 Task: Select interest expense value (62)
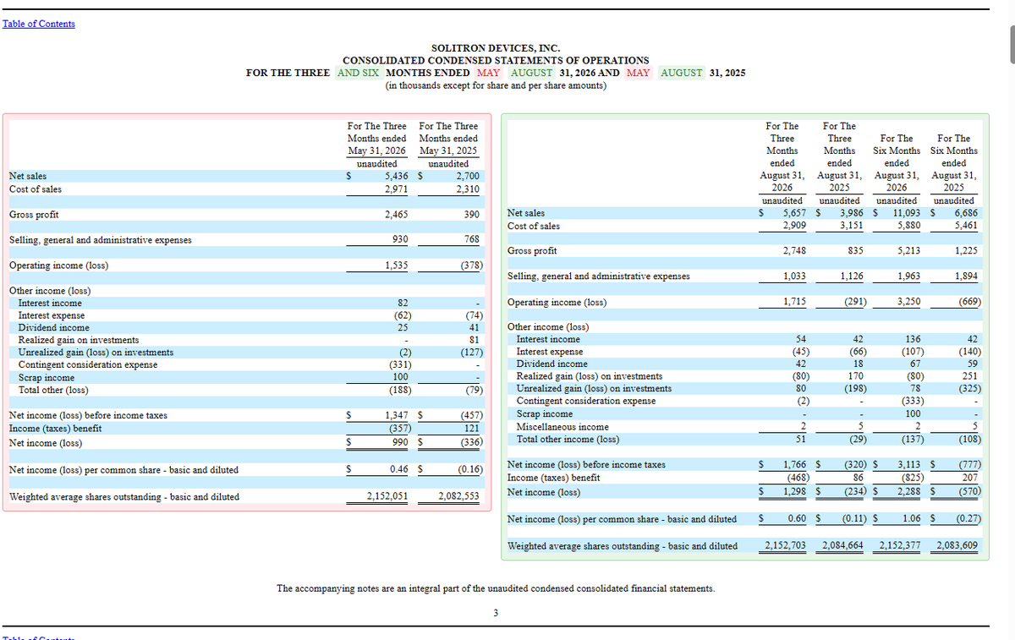point(403,315)
